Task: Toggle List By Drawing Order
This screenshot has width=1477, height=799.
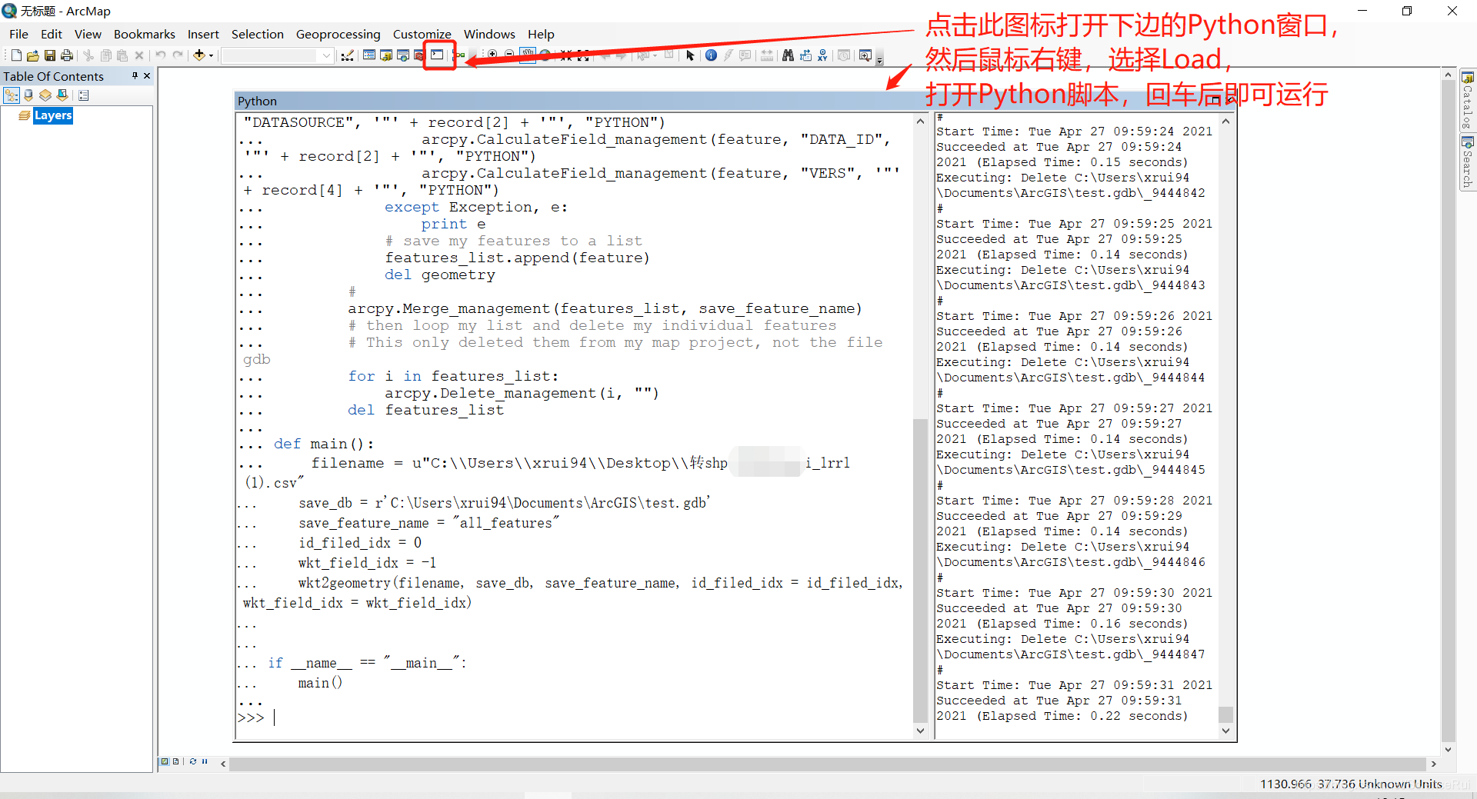Action: (12, 95)
